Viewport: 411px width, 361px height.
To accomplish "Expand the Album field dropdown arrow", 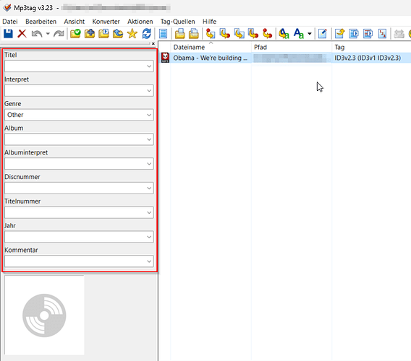I will click(149, 139).
